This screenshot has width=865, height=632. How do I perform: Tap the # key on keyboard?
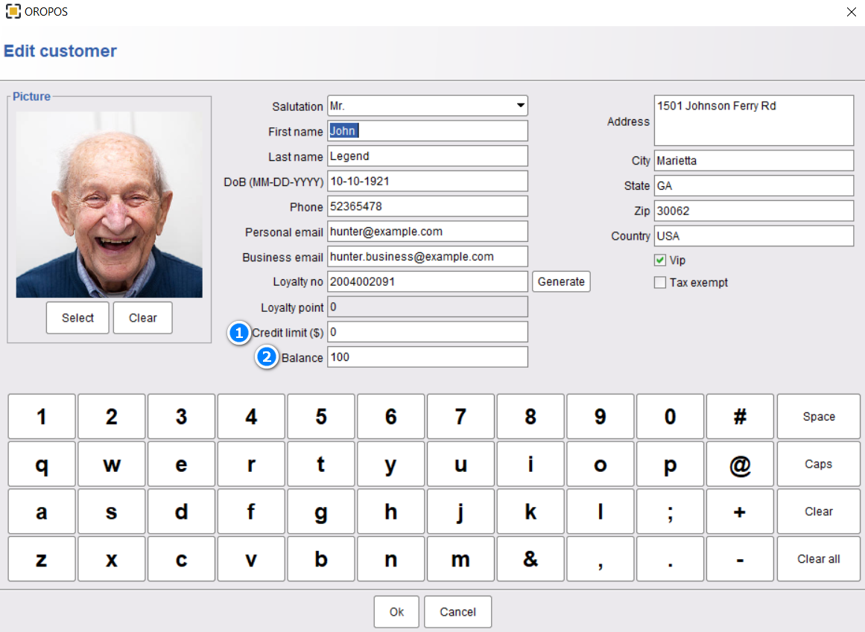tap(740, 417)
